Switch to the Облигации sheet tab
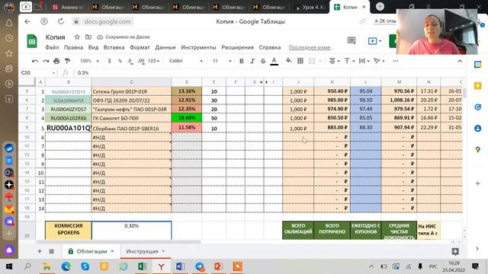Image resolution: width=488 pixels, height=274 pixels. point(91,251)
